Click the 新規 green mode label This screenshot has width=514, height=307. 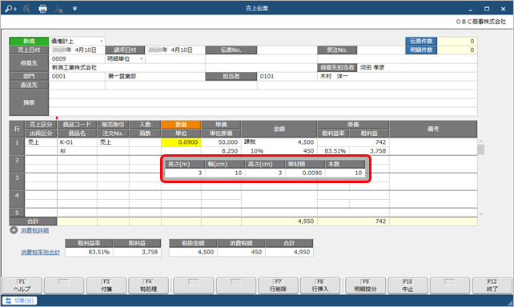tap(29, 42)
